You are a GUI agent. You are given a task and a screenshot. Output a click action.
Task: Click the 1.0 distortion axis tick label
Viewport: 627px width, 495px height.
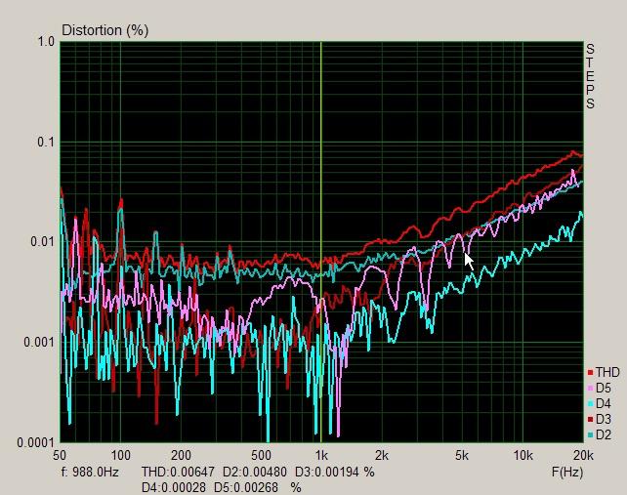click(x=45, y=42)
